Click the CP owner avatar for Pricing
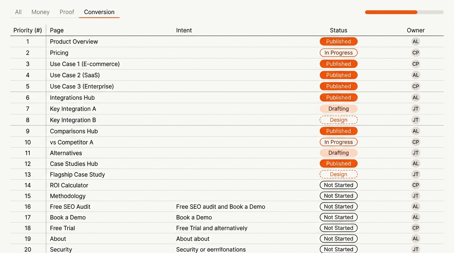 point(416,53)
